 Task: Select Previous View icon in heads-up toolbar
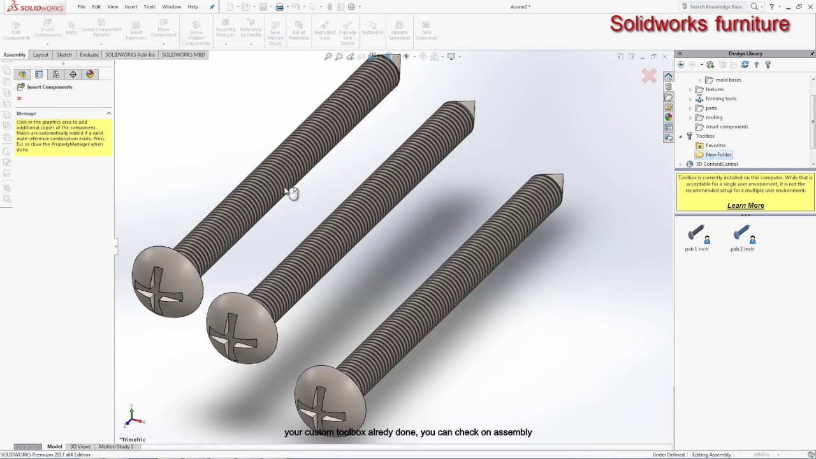[350, 57]
